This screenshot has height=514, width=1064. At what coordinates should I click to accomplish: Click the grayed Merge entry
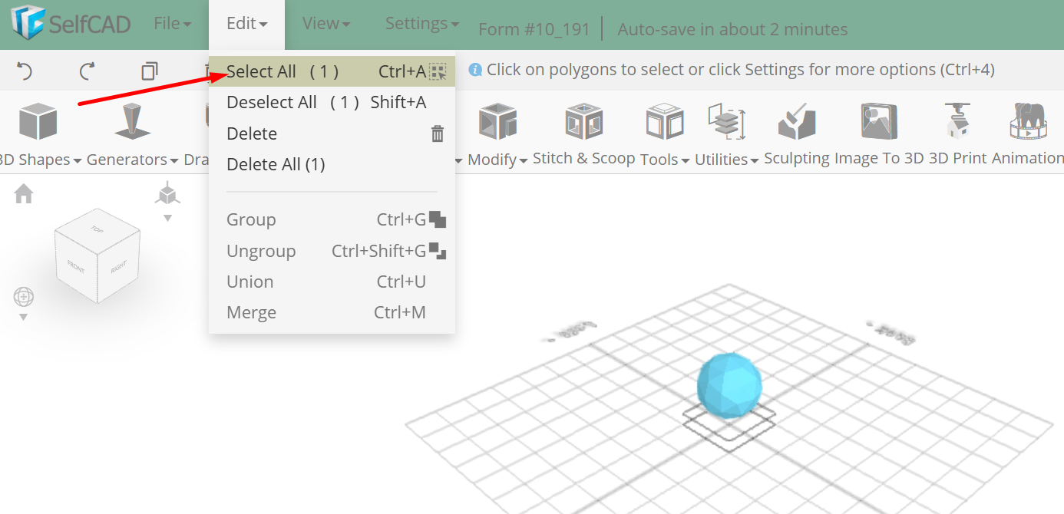pyautogui.click(x=332, y=312)
